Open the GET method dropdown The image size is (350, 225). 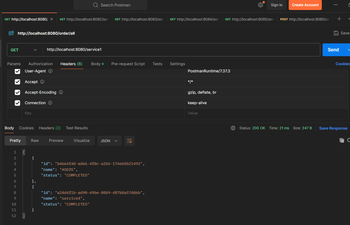tap(24, 50)
